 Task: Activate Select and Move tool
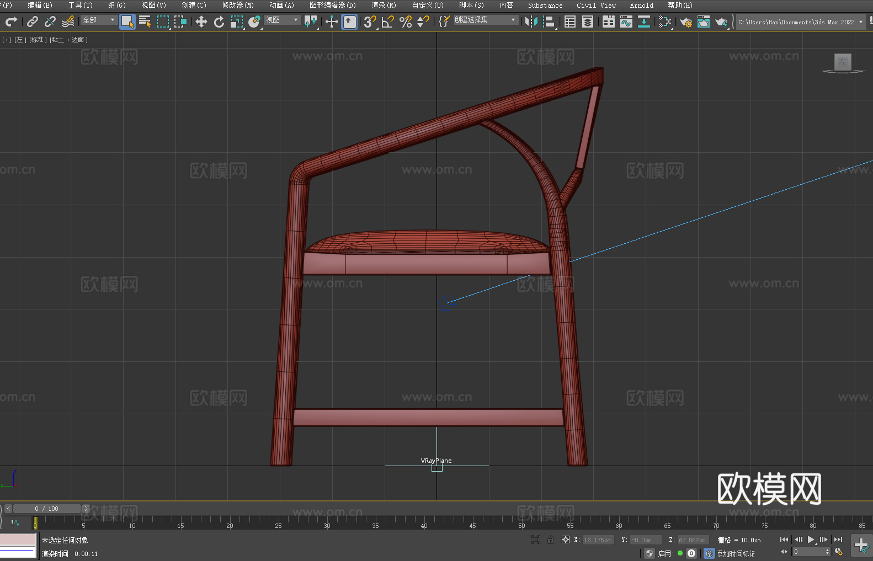pos(201,22)
